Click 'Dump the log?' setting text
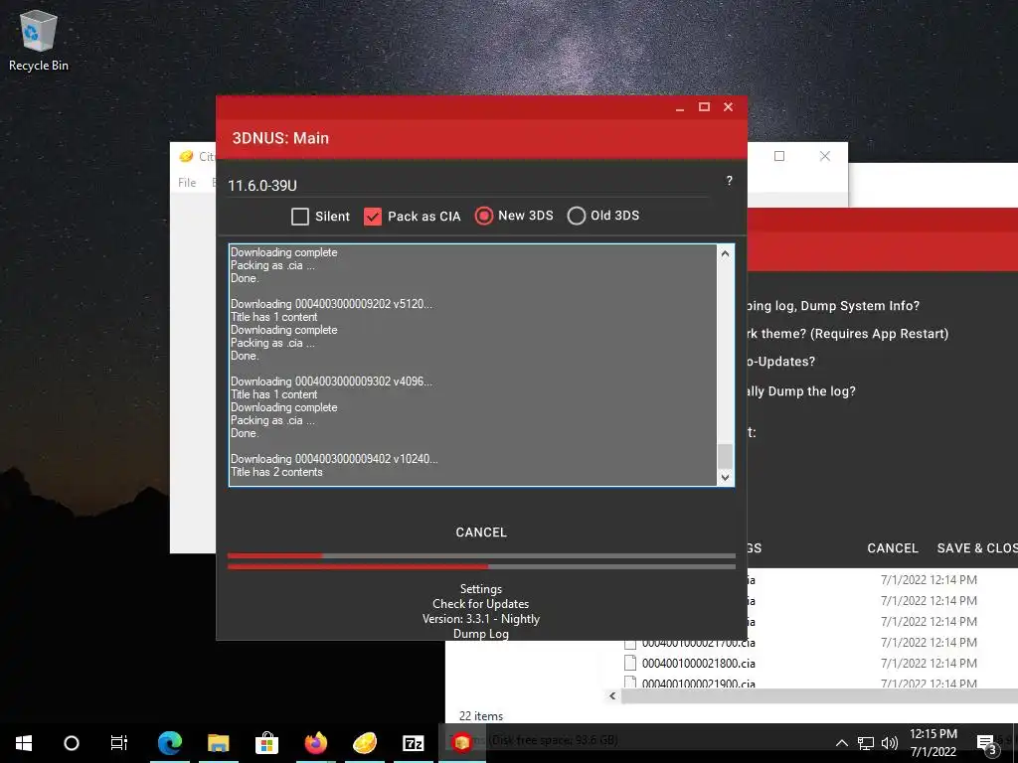Screen dimensions: 1018x763 pos(811,391)
